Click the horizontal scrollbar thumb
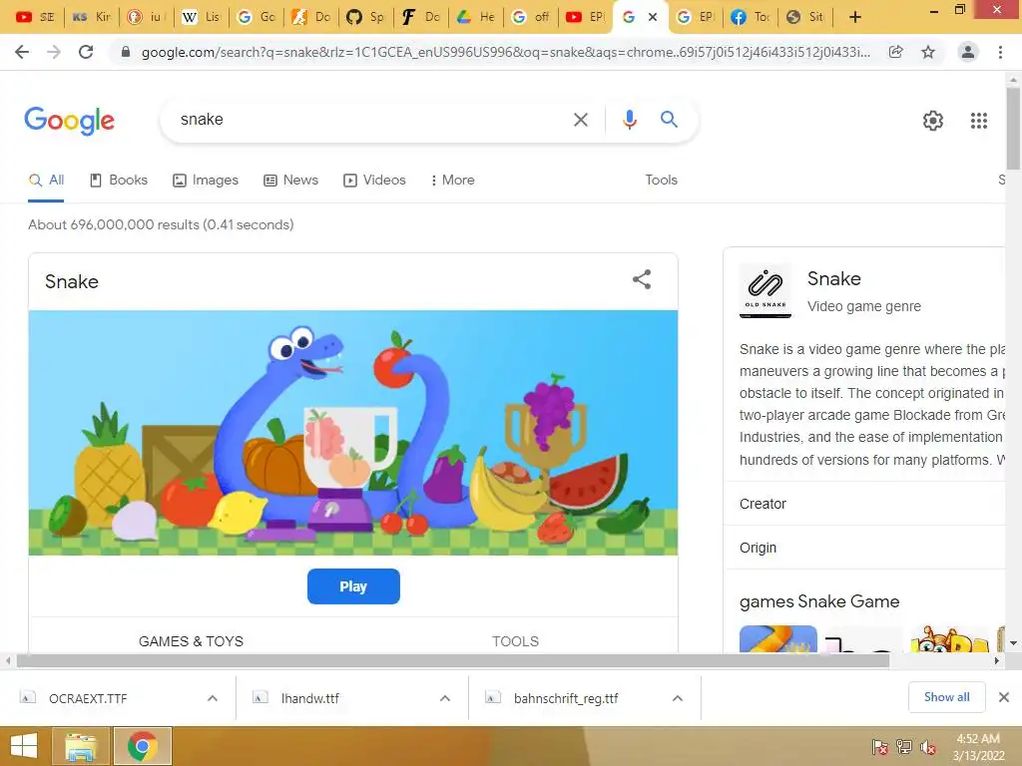Viewport: 1022px width, 766px height. [453, 660]
